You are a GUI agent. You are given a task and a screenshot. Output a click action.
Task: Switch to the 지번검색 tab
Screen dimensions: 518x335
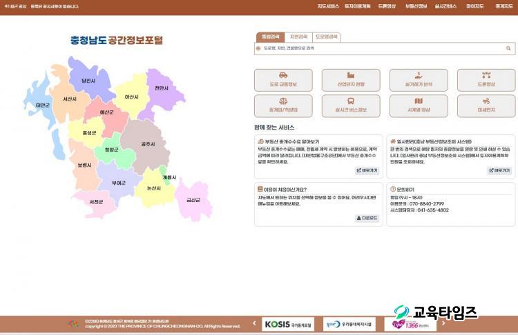click(x=298, y=37)
